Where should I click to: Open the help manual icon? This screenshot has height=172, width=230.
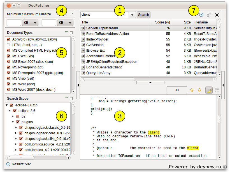[201, 15]
